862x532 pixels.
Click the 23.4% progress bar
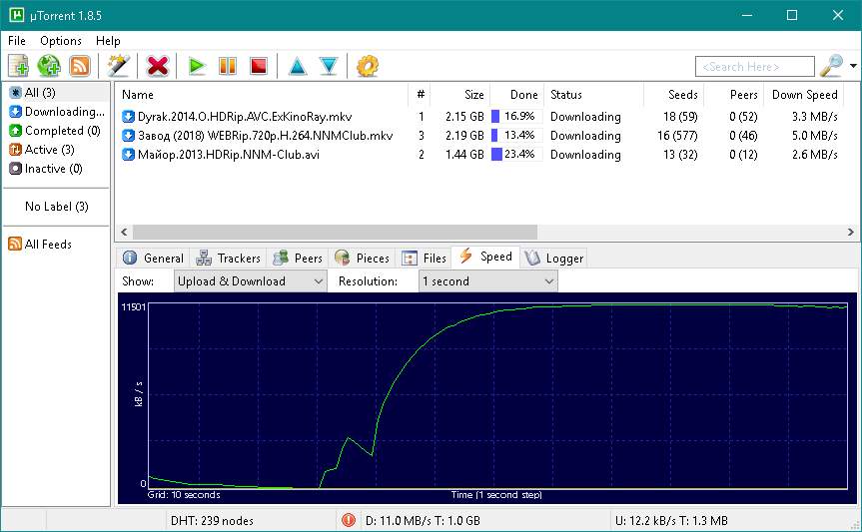point(516,155)
